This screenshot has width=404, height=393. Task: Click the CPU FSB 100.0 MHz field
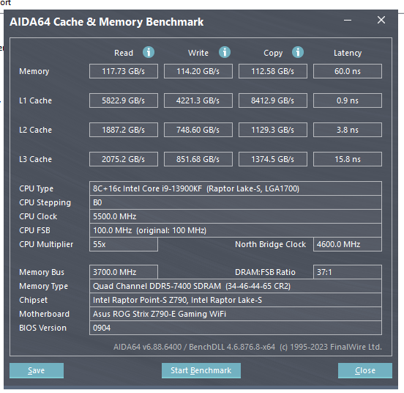[x=236, y=230]
